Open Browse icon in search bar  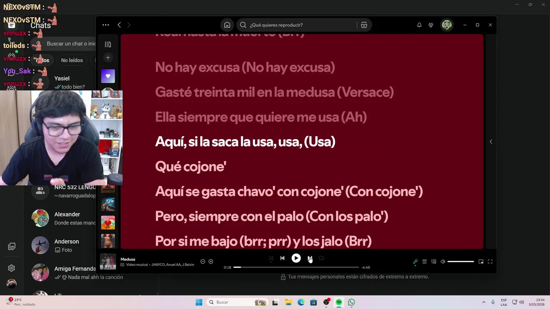click(x=364, y=25)
